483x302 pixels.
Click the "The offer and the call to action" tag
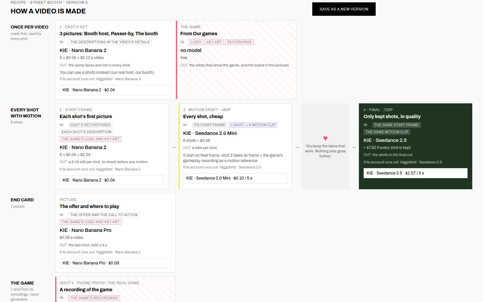point(104,215)
